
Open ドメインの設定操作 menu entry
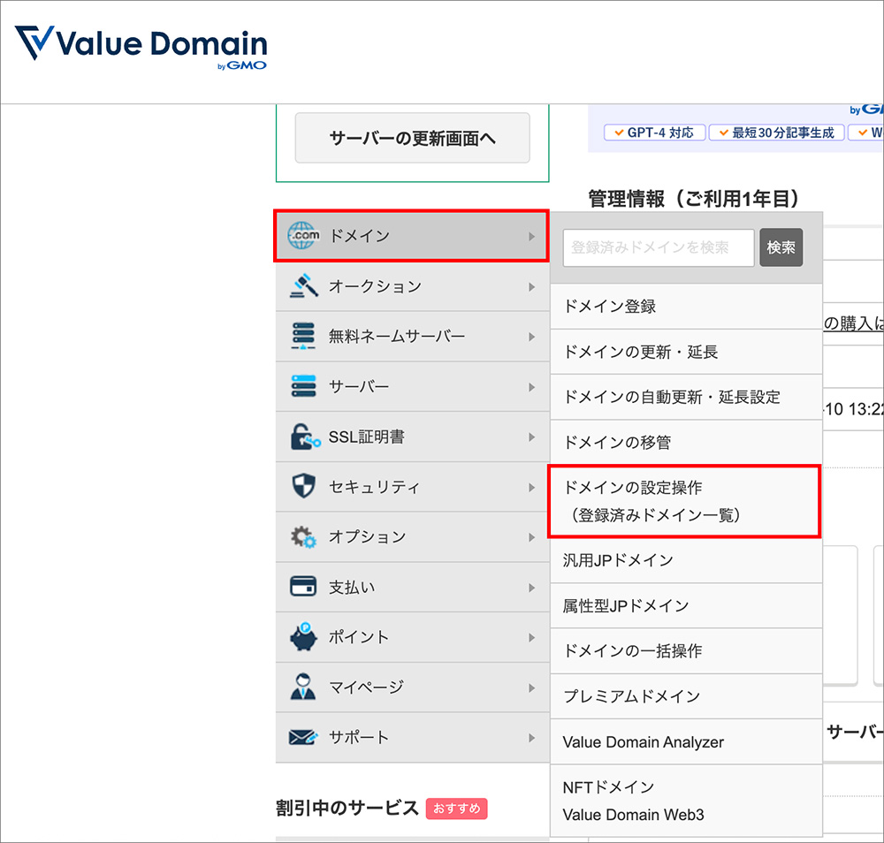coord(684,501)
